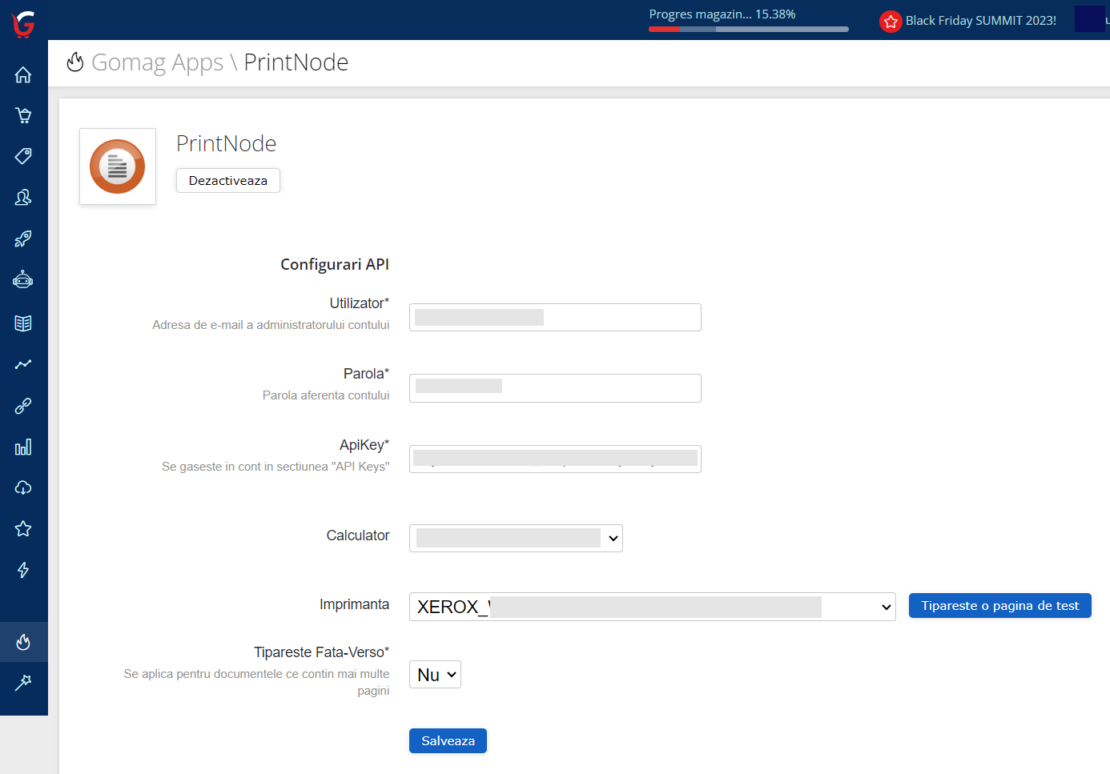Click the Utilizator email input field
Screen dimensions: 1110x774
click(x=555, y=318)
